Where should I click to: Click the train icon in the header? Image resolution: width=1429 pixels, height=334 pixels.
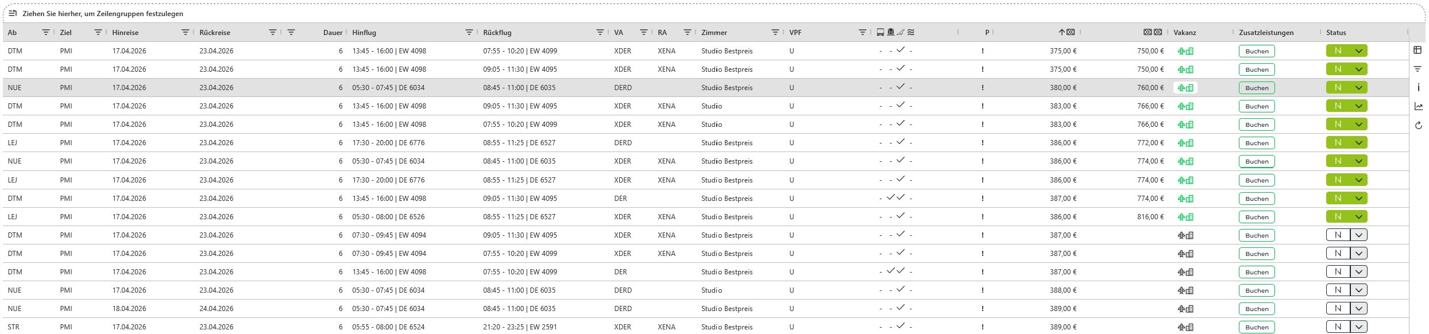[891, 32]
